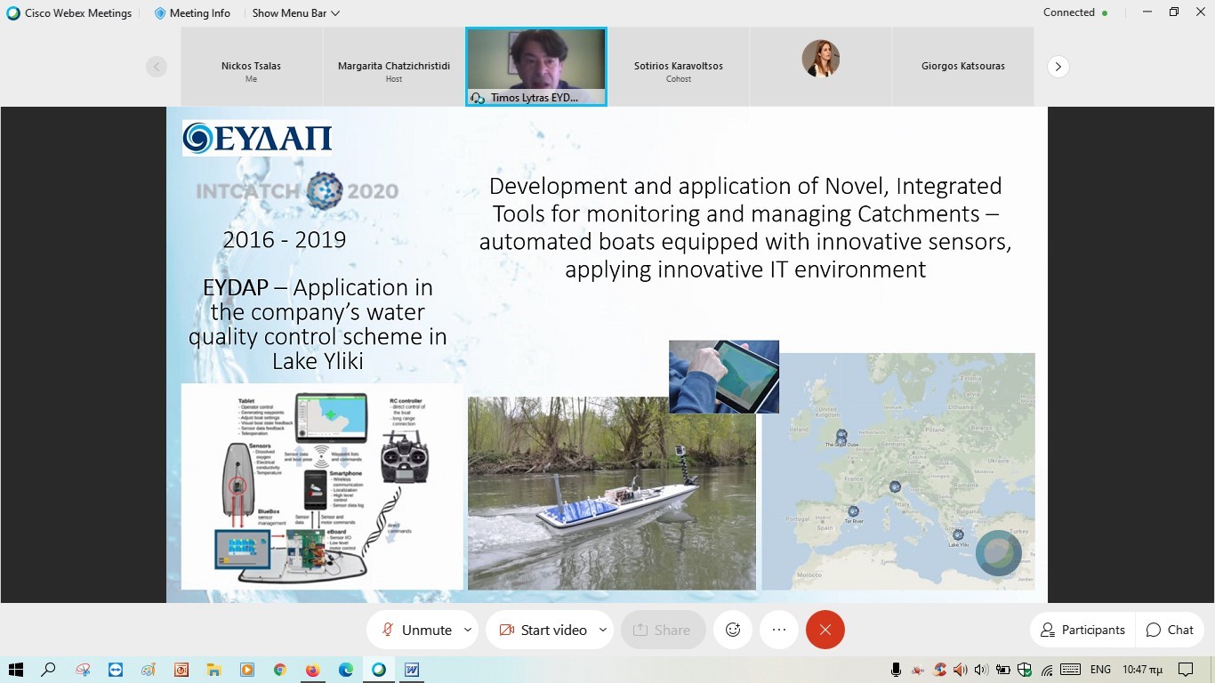Expand audio options arrow beside Unmute
The height and width of the screenshot is (683, 1215).
(x=468, y=630)
